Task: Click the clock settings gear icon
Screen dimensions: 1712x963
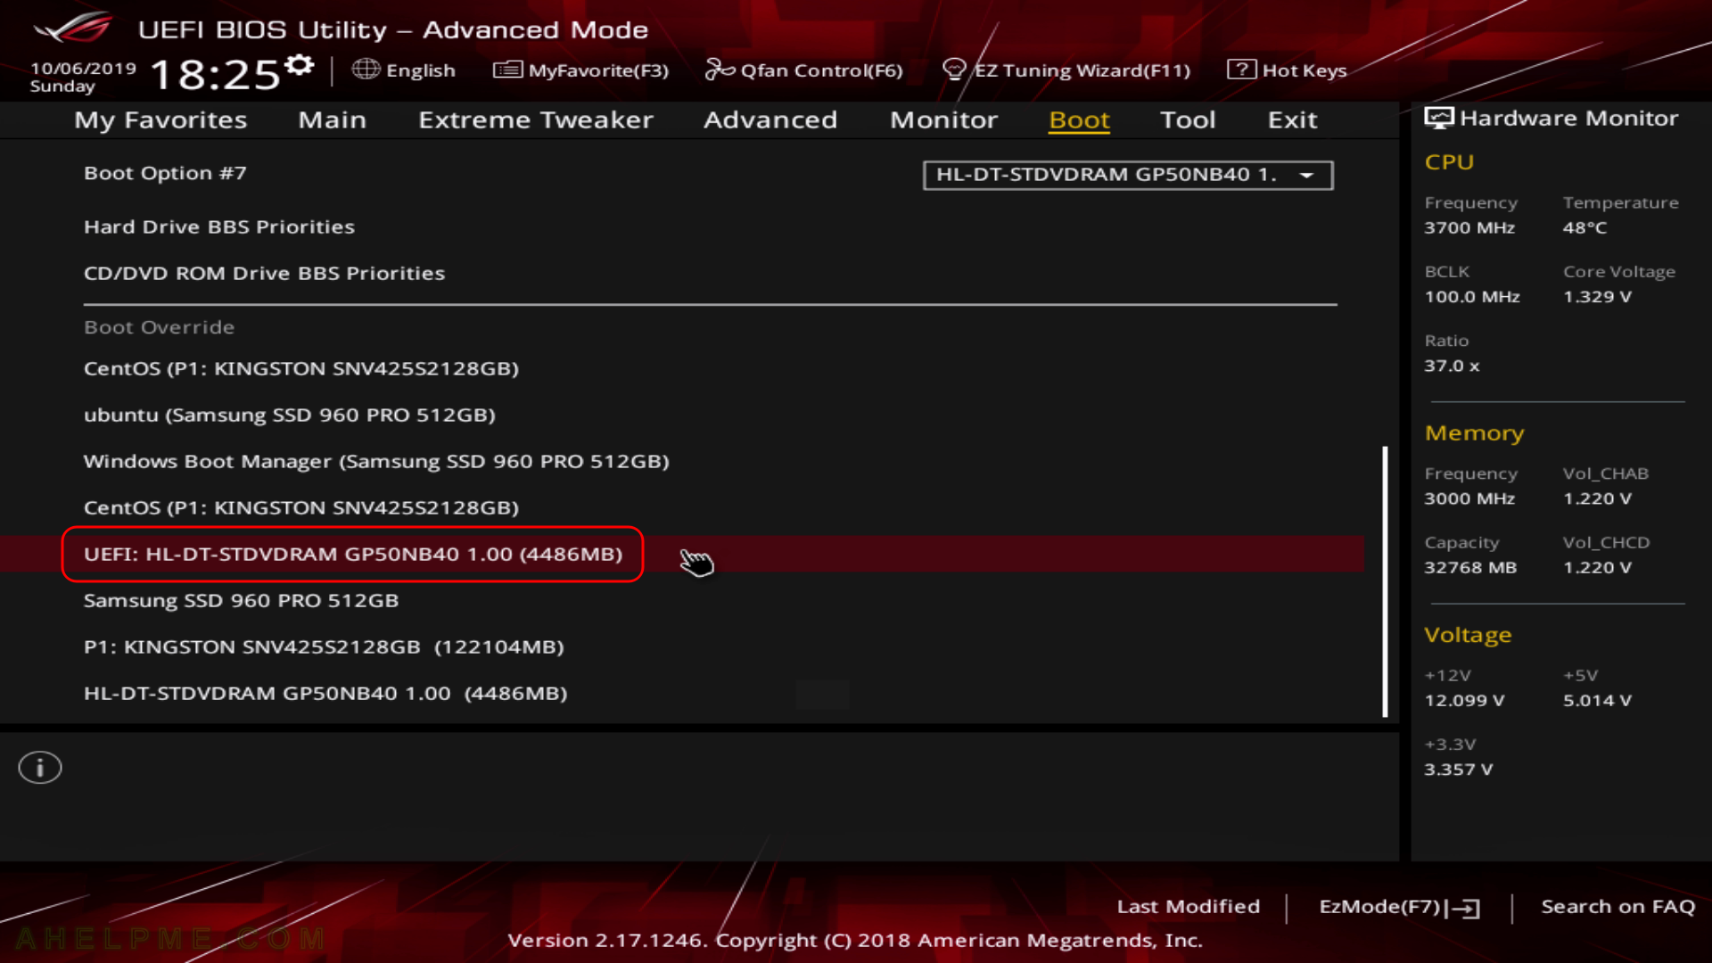Action: click(x=300, y=65)
